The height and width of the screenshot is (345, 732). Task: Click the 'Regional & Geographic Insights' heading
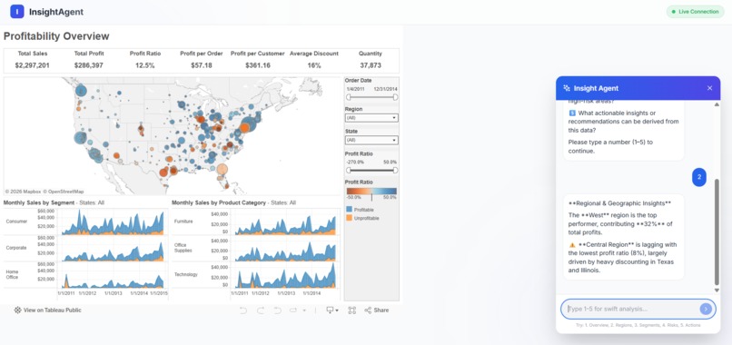pyautogui.click(x=619, y=203)
